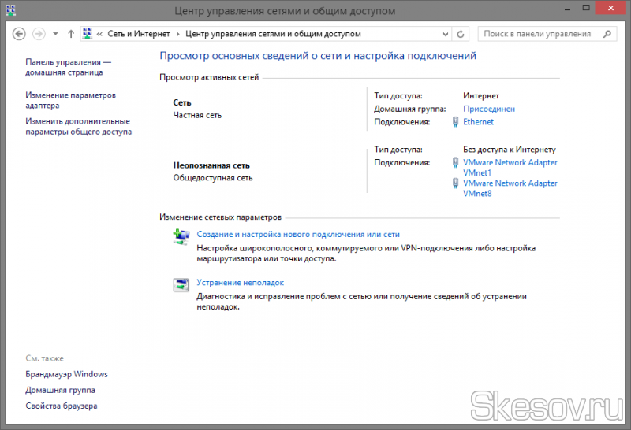Click the Forward navigation arrow

[x=39, y=34]
